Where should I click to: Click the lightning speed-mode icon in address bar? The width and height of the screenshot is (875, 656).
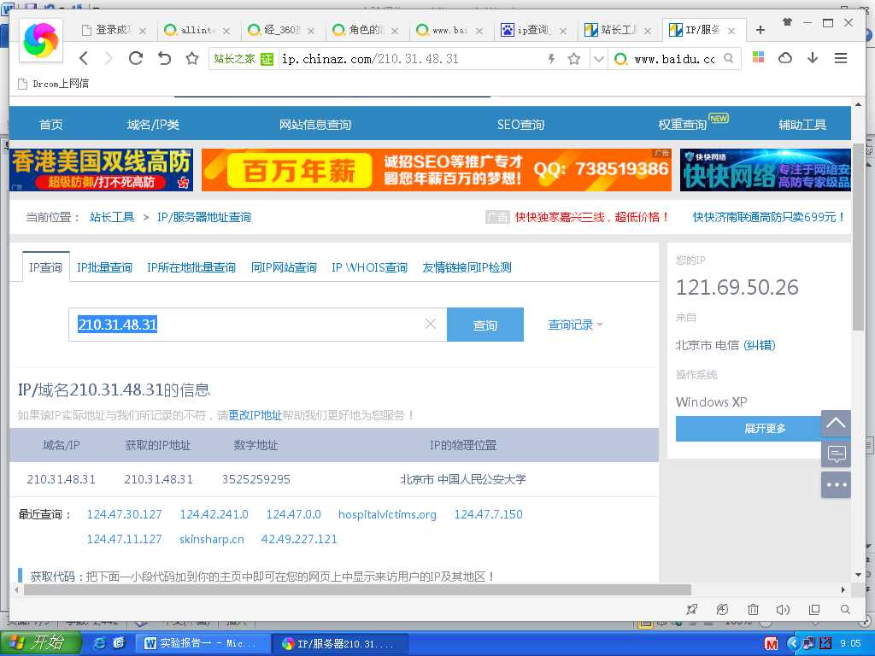551,59
